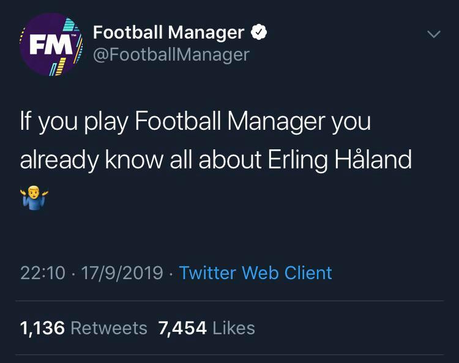
Task: Click Football Manager within the tweet body
Action: [229, 121]
